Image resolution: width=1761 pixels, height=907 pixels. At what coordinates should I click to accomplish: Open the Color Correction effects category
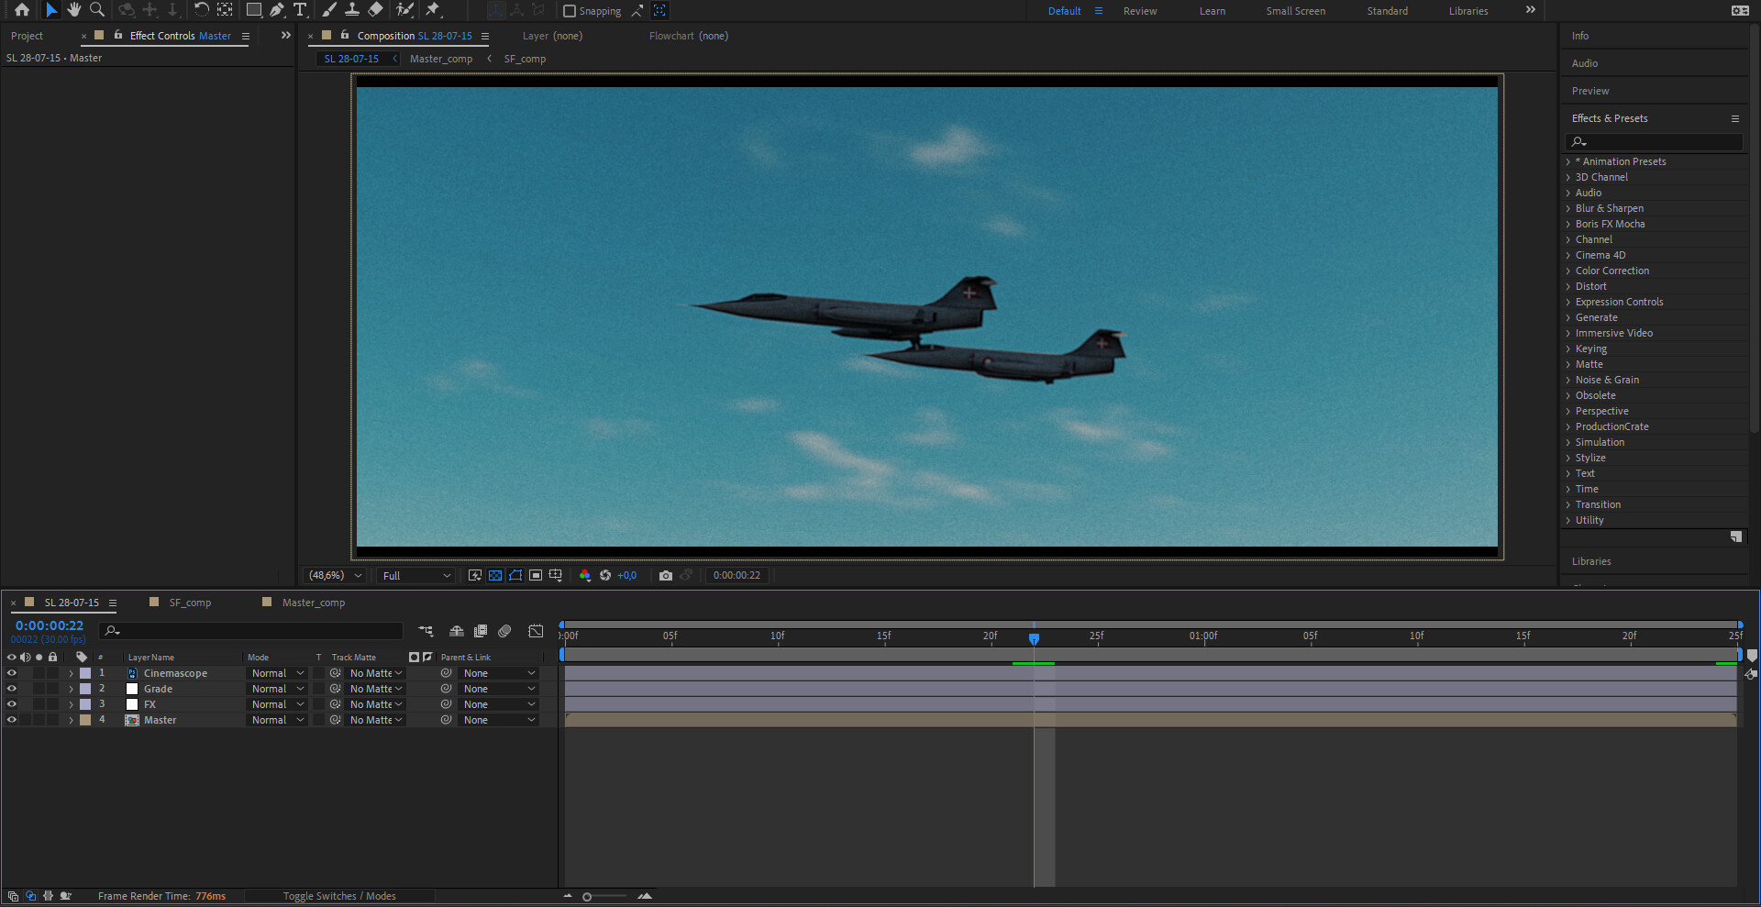(1611, 270)
